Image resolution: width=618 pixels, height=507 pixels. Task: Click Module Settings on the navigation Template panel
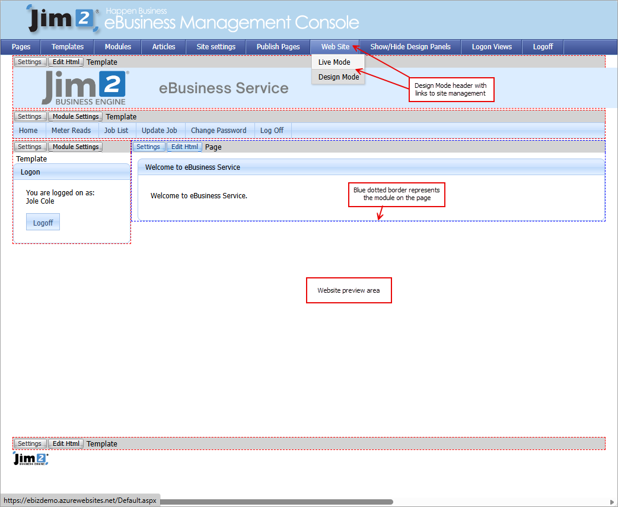(76, 116)
